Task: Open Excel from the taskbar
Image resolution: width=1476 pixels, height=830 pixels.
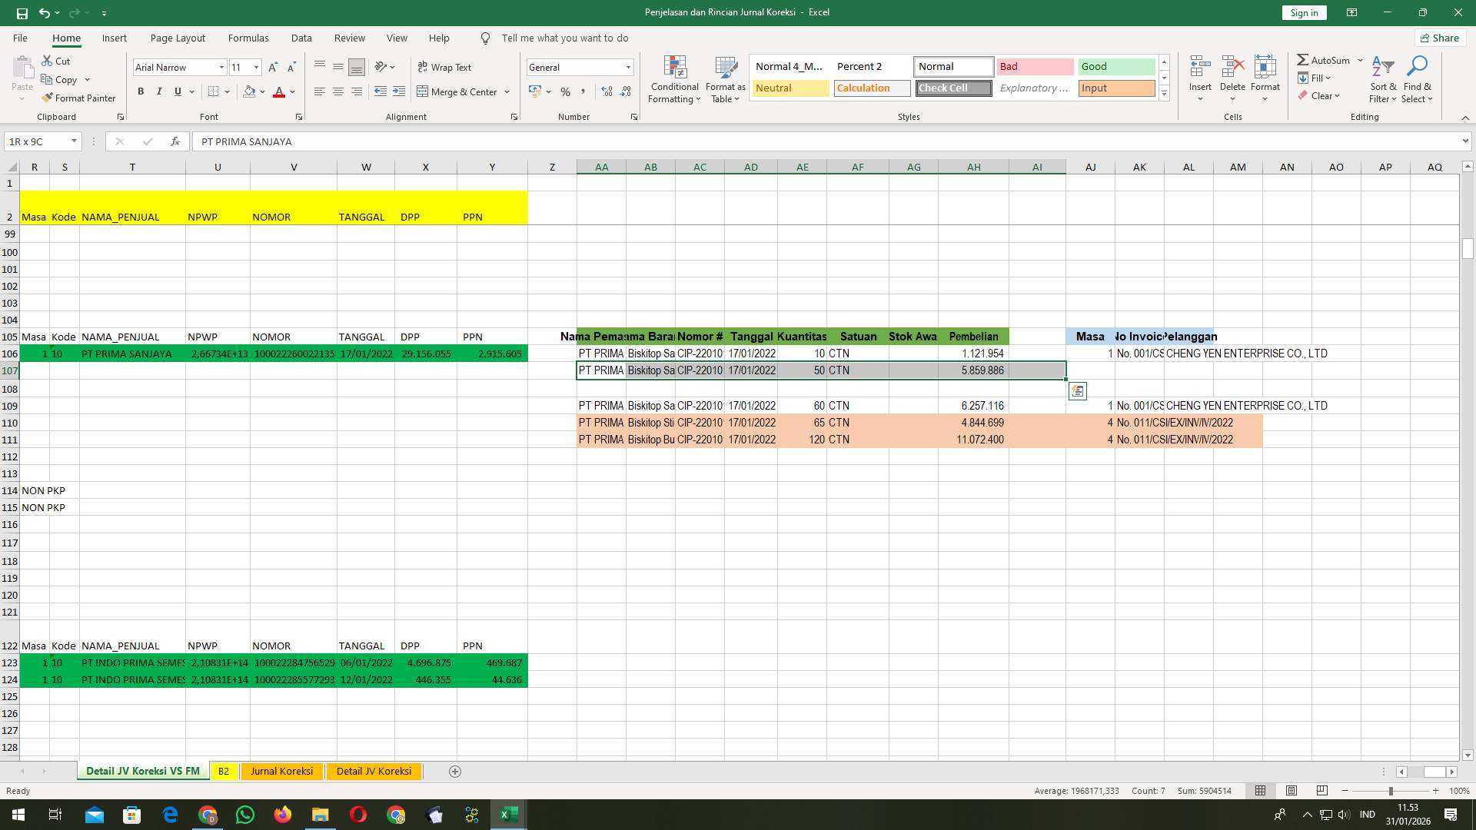Action: pos(507,814)
